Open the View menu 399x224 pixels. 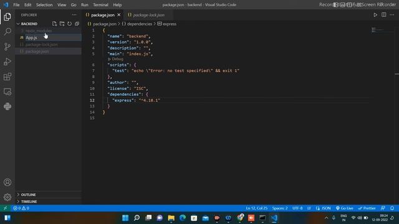point(62,5)
